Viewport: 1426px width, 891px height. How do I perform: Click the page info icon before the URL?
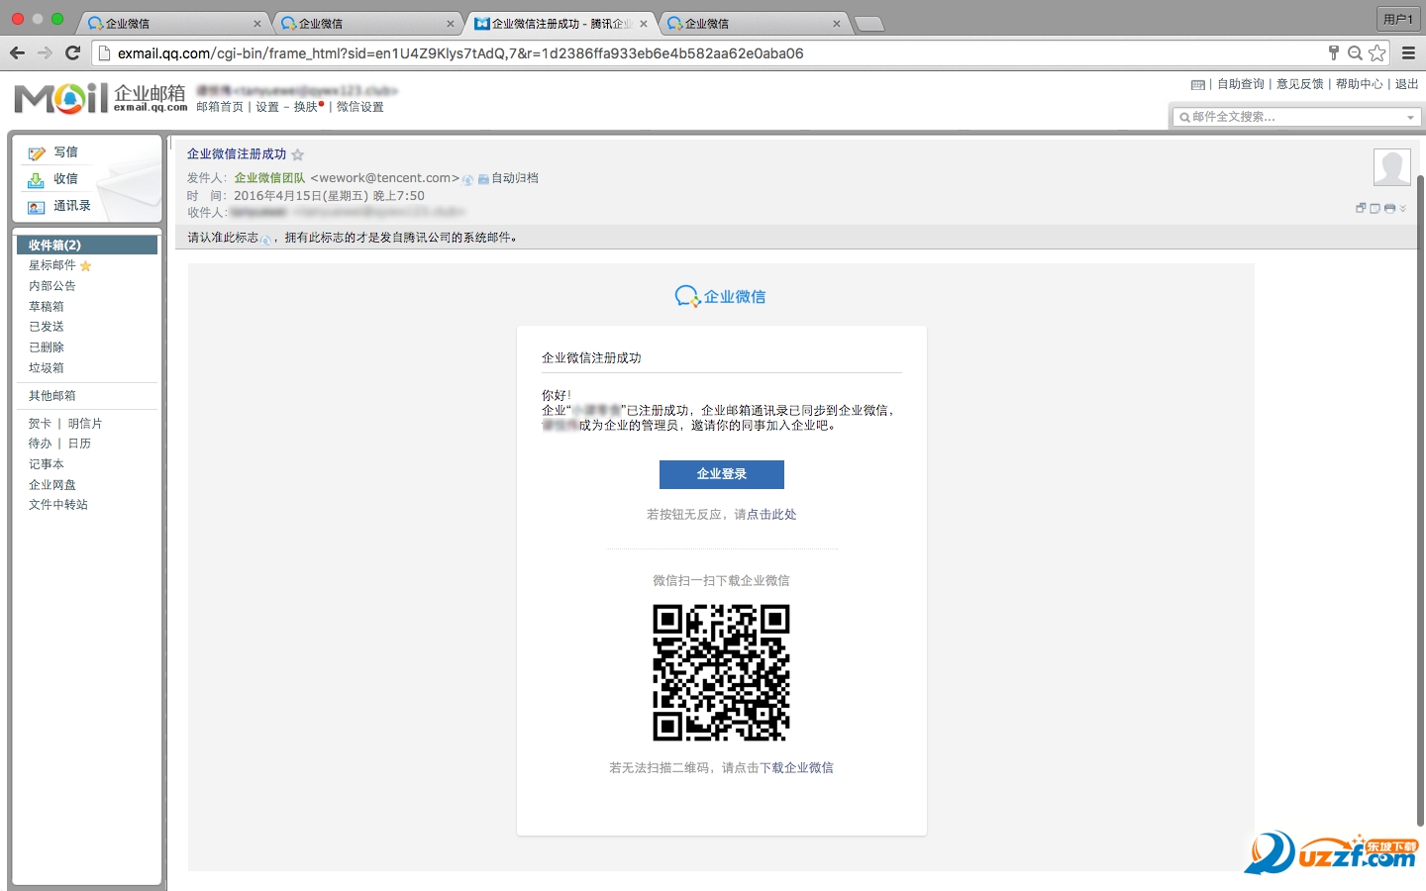coord(103,53)
